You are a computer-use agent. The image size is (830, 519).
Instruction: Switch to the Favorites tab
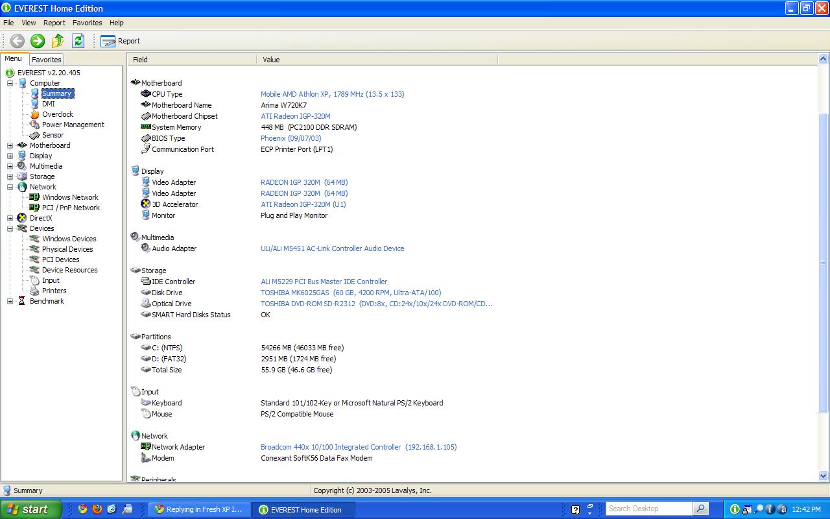47,60
